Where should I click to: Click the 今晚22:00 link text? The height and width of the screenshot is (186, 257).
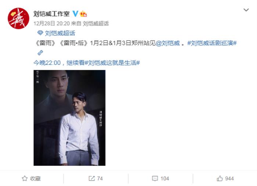click(47, 63)
